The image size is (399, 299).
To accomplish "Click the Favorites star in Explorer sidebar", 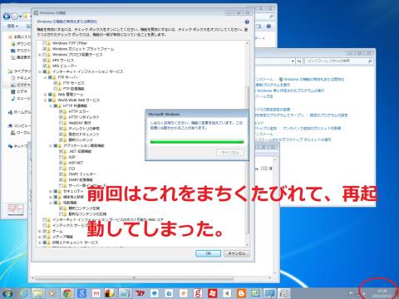I will tap(10, 37).
